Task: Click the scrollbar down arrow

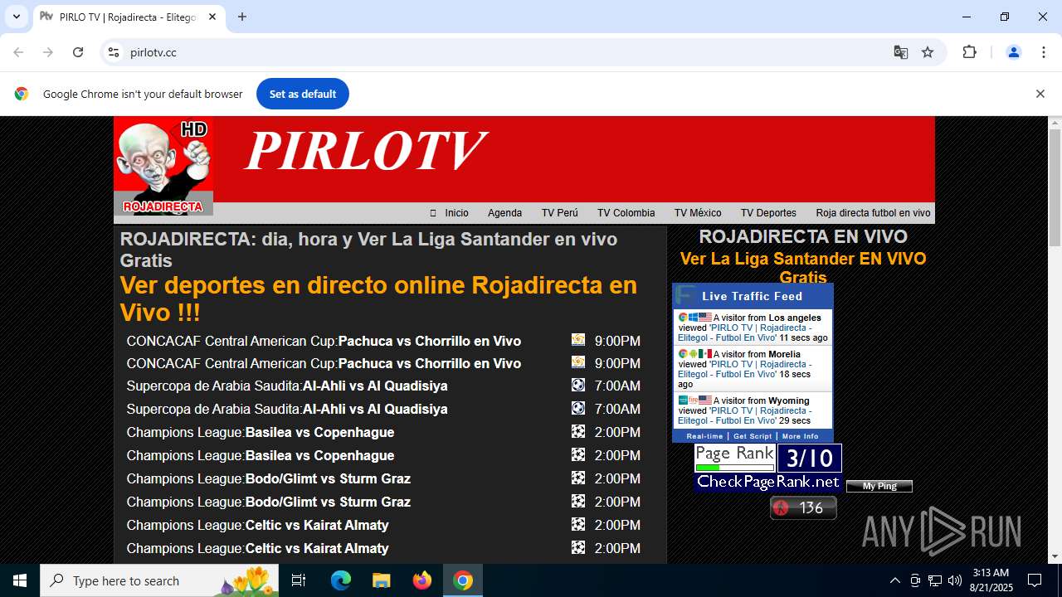Action: pos(1055,556)
